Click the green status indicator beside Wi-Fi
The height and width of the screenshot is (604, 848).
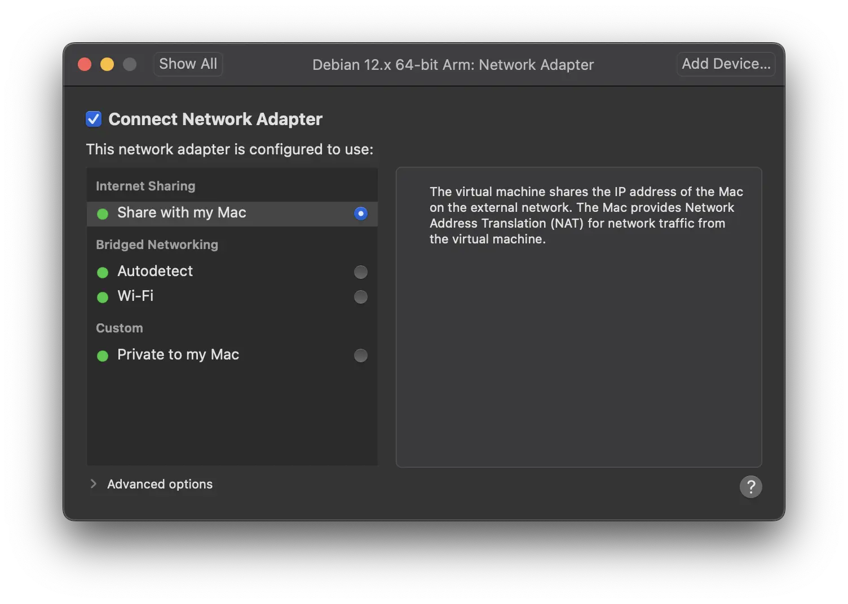pos(103,297)
